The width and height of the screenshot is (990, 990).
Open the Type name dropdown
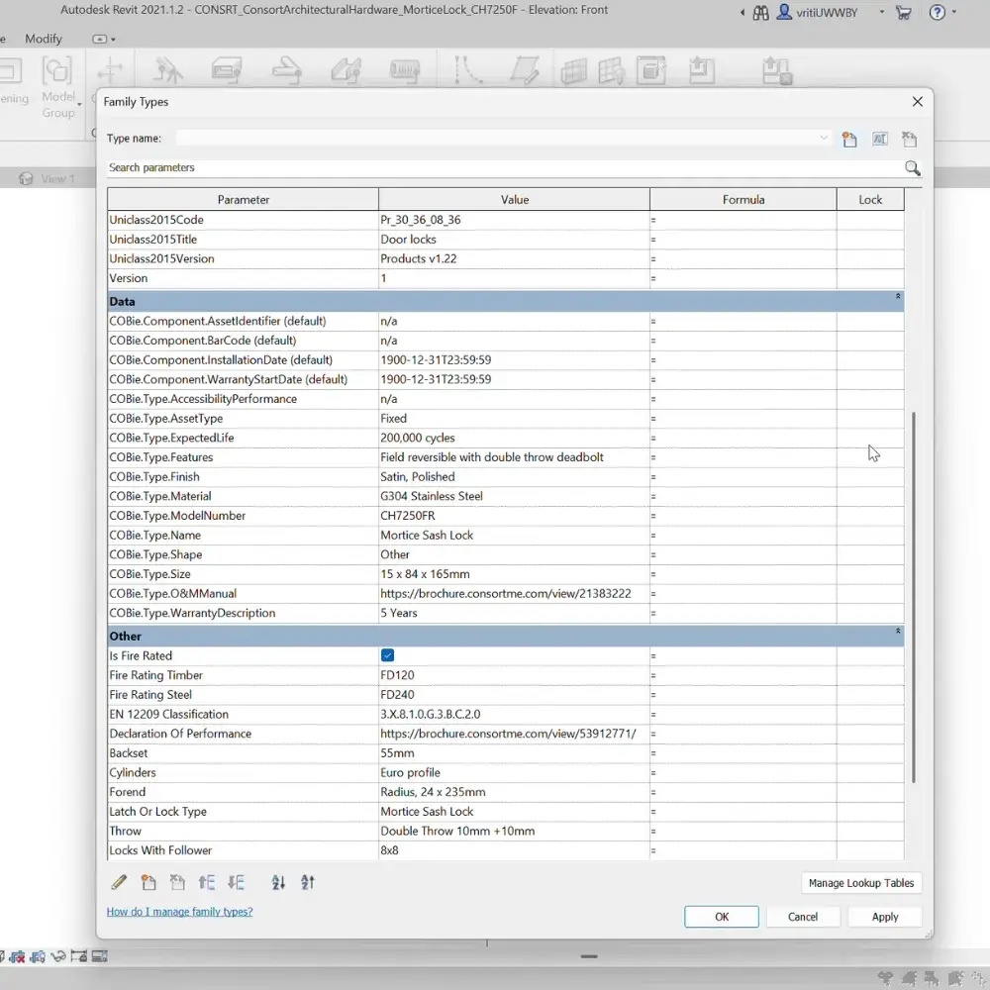pyautogui.click(x=824, y=138)
